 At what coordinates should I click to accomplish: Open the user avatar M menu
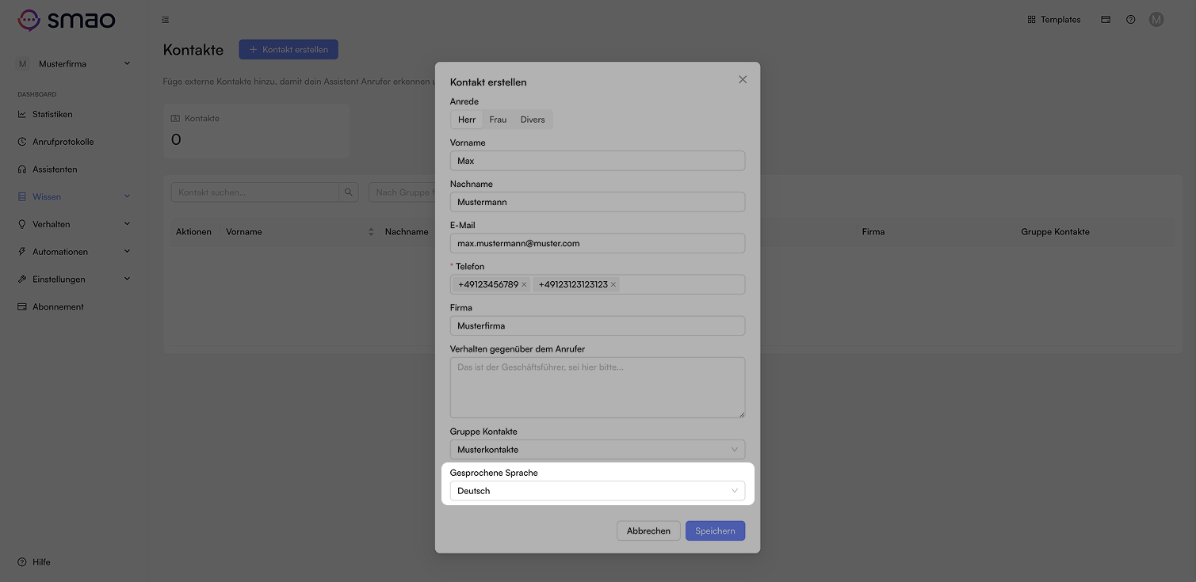coord(1156,20)
